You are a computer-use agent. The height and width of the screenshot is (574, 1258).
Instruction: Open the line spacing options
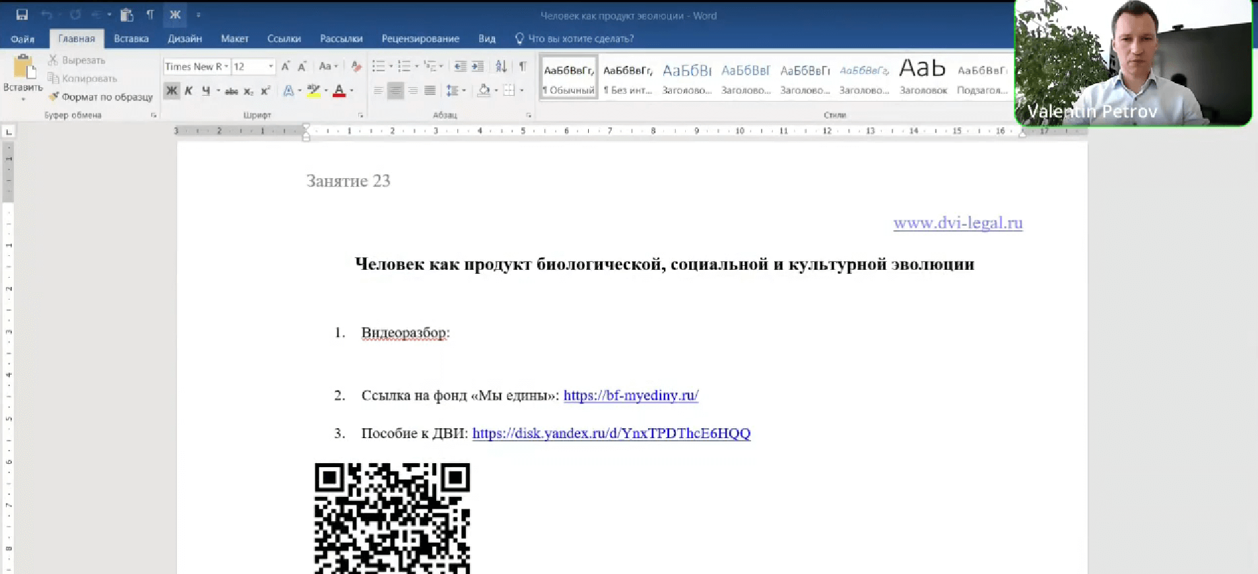[x=455, y=91]
